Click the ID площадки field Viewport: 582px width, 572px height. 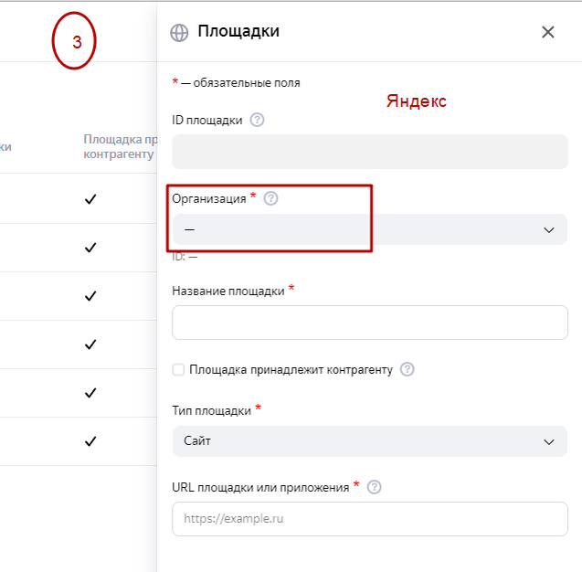tap(369, 151)
